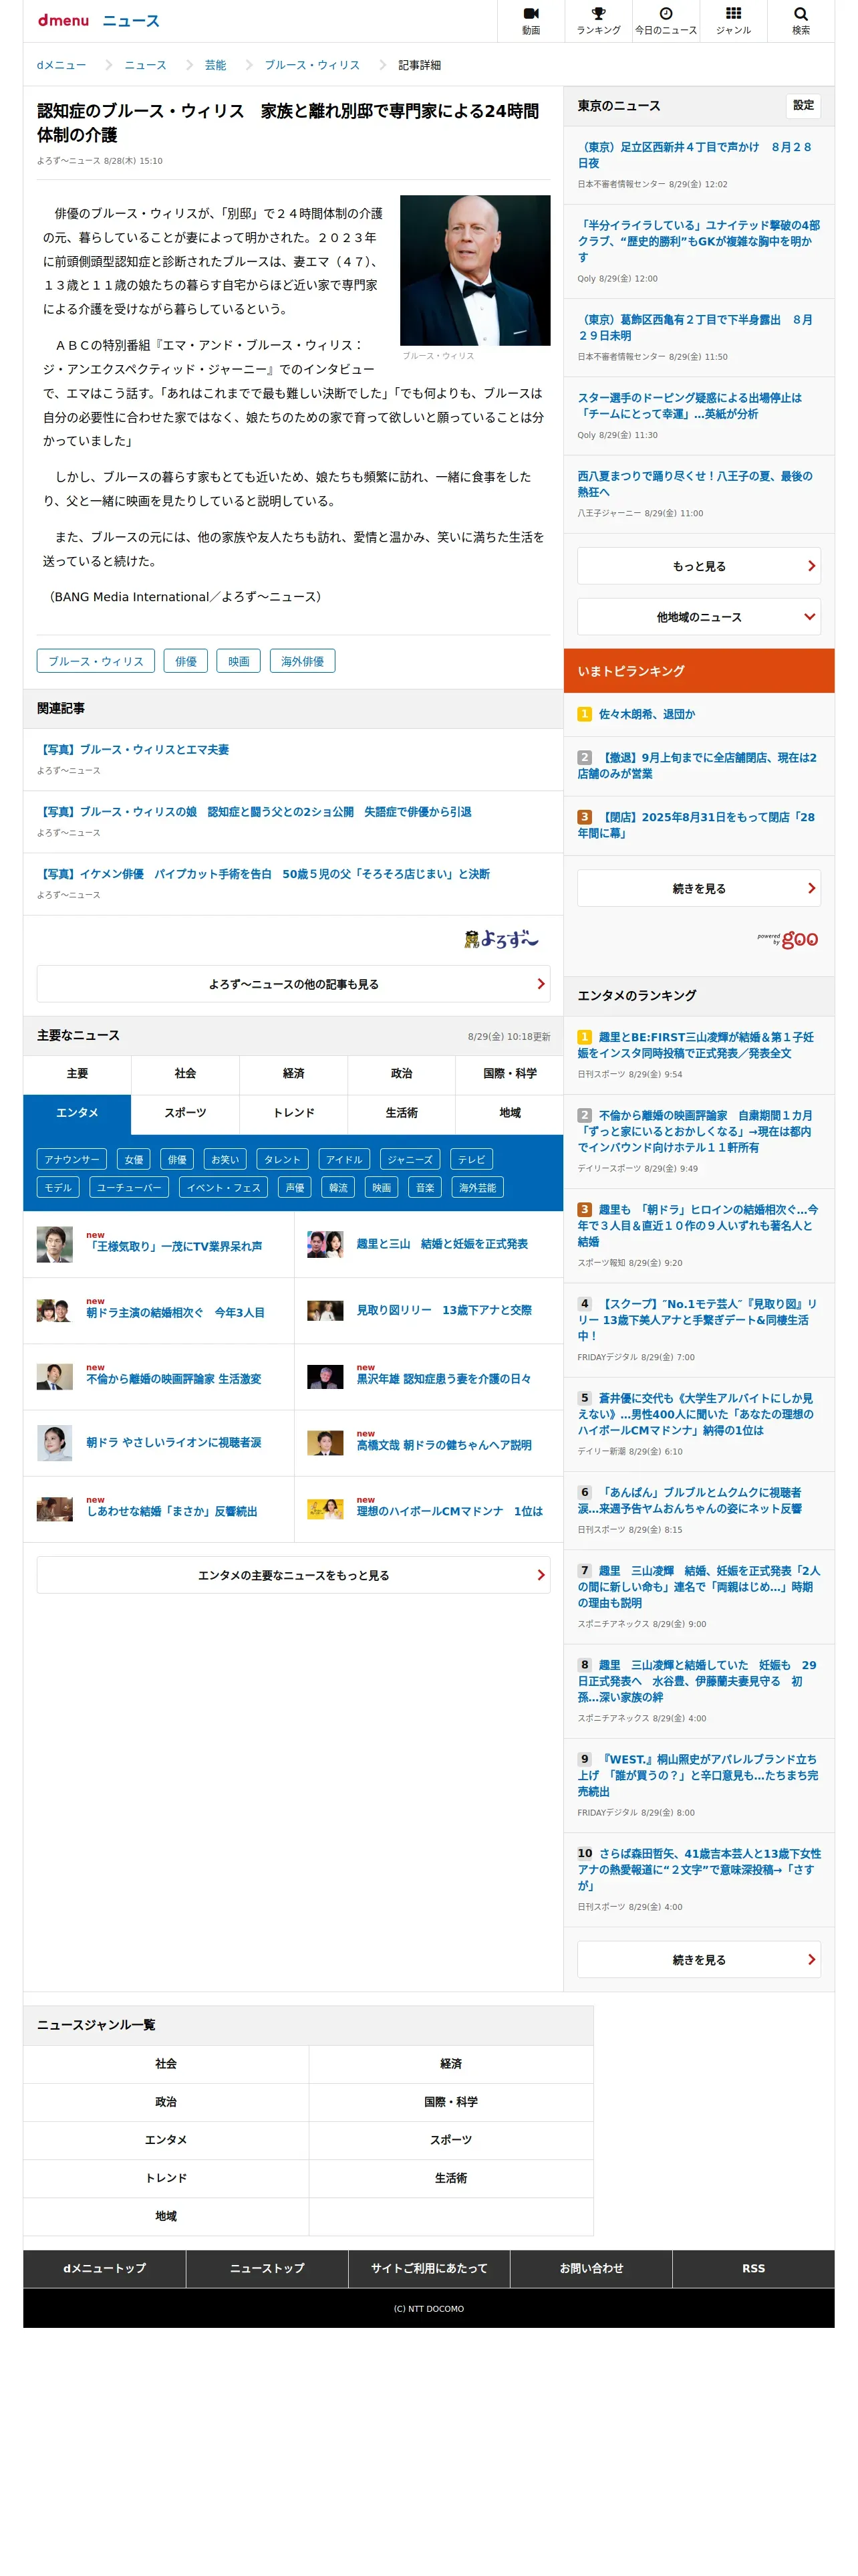Select the 国際・科学 news tab
858x2576 pixels.
click(509, 1074)
